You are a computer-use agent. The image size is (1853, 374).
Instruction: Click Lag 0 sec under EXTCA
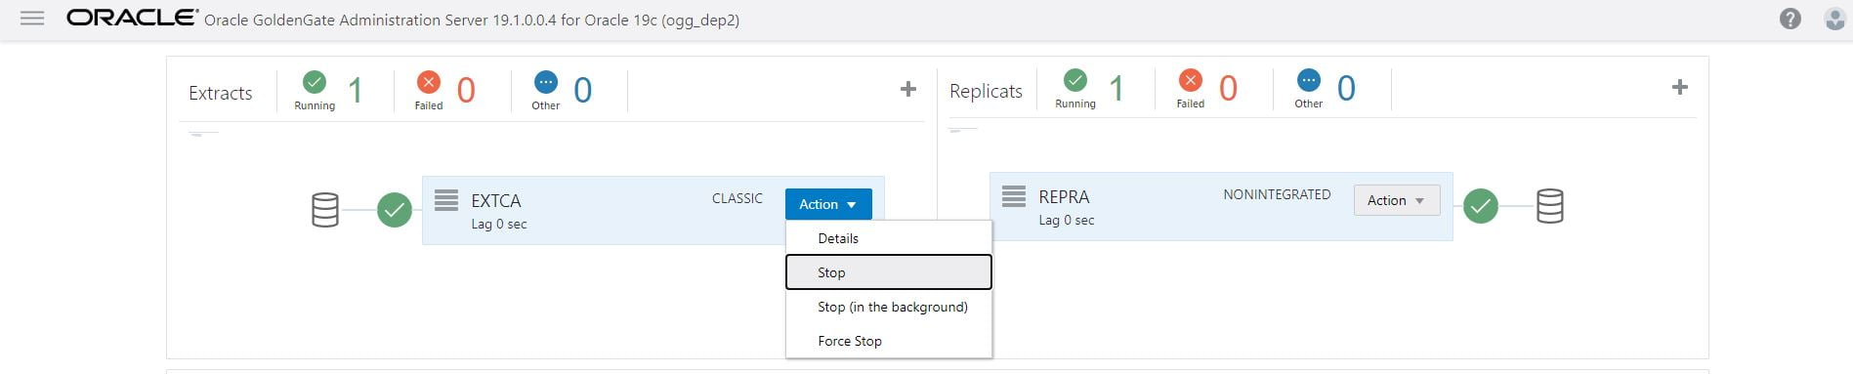point(499,224)
